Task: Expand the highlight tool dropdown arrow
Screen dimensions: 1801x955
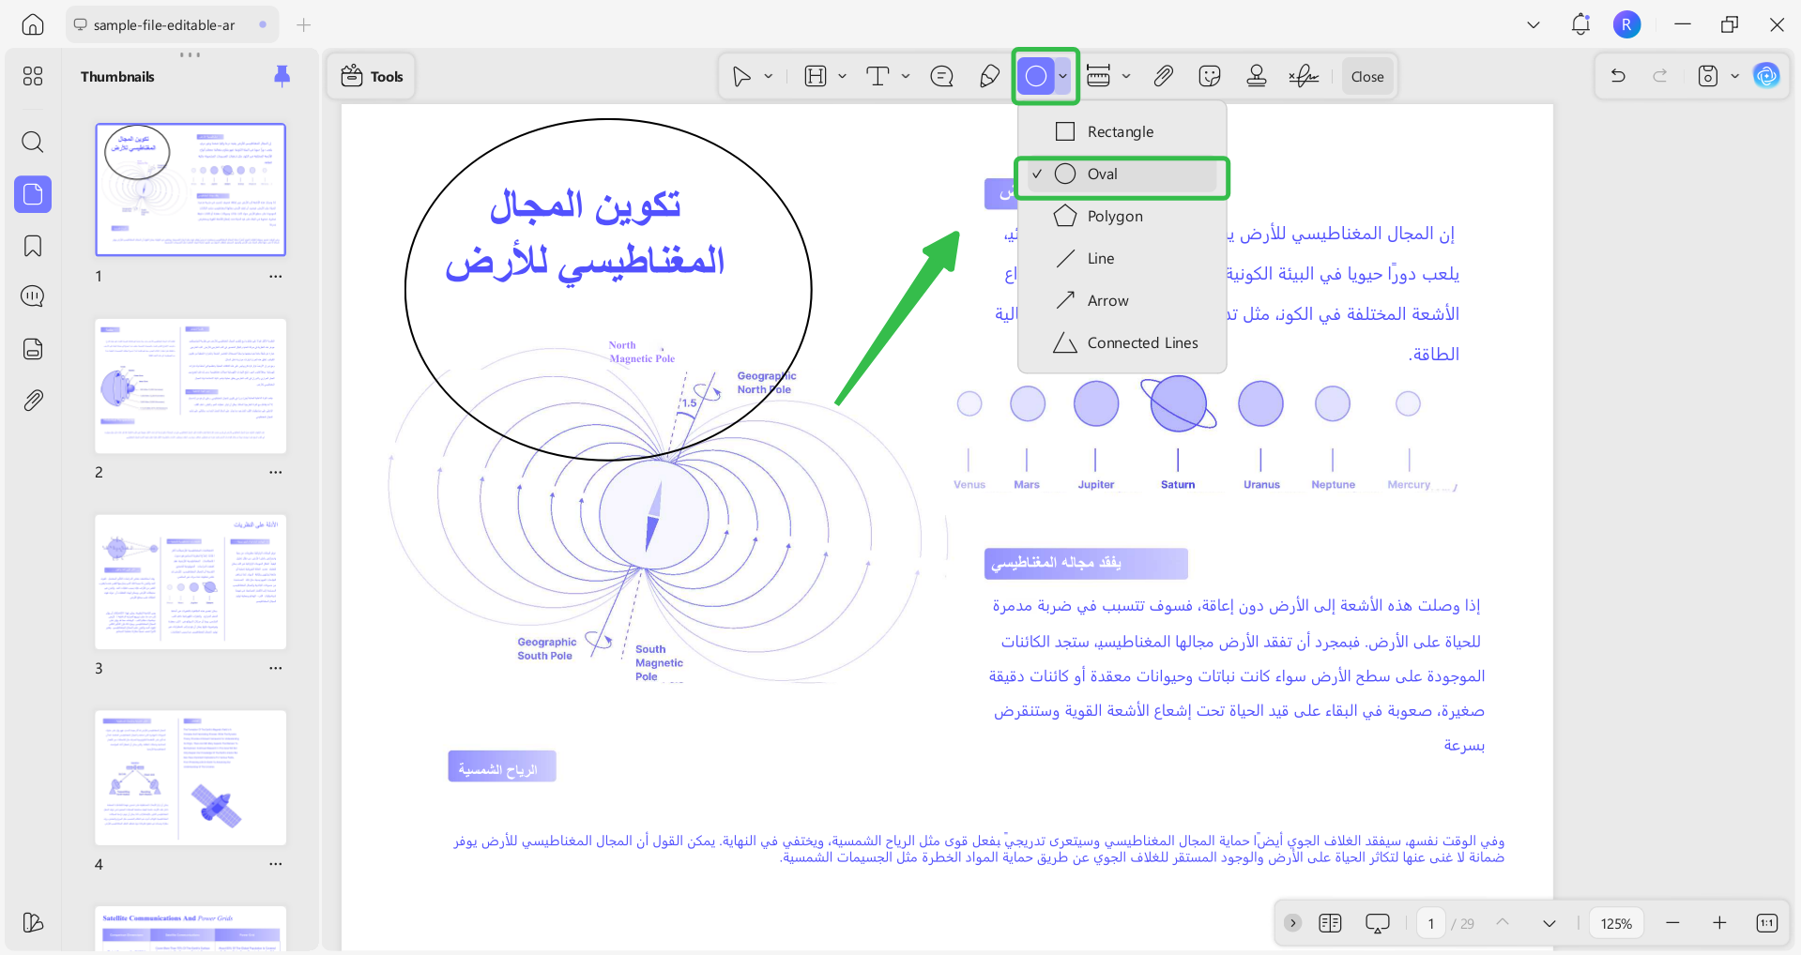Action: [842, 77]
